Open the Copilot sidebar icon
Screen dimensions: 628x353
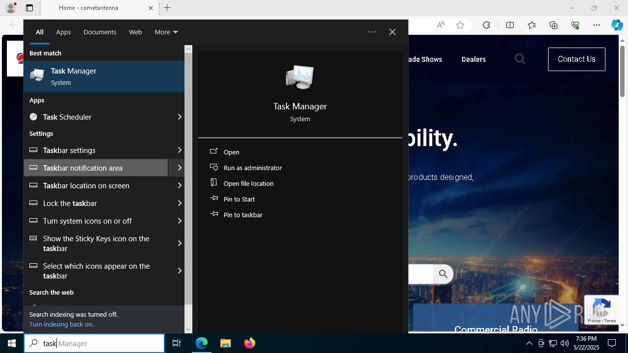[617, 25]
